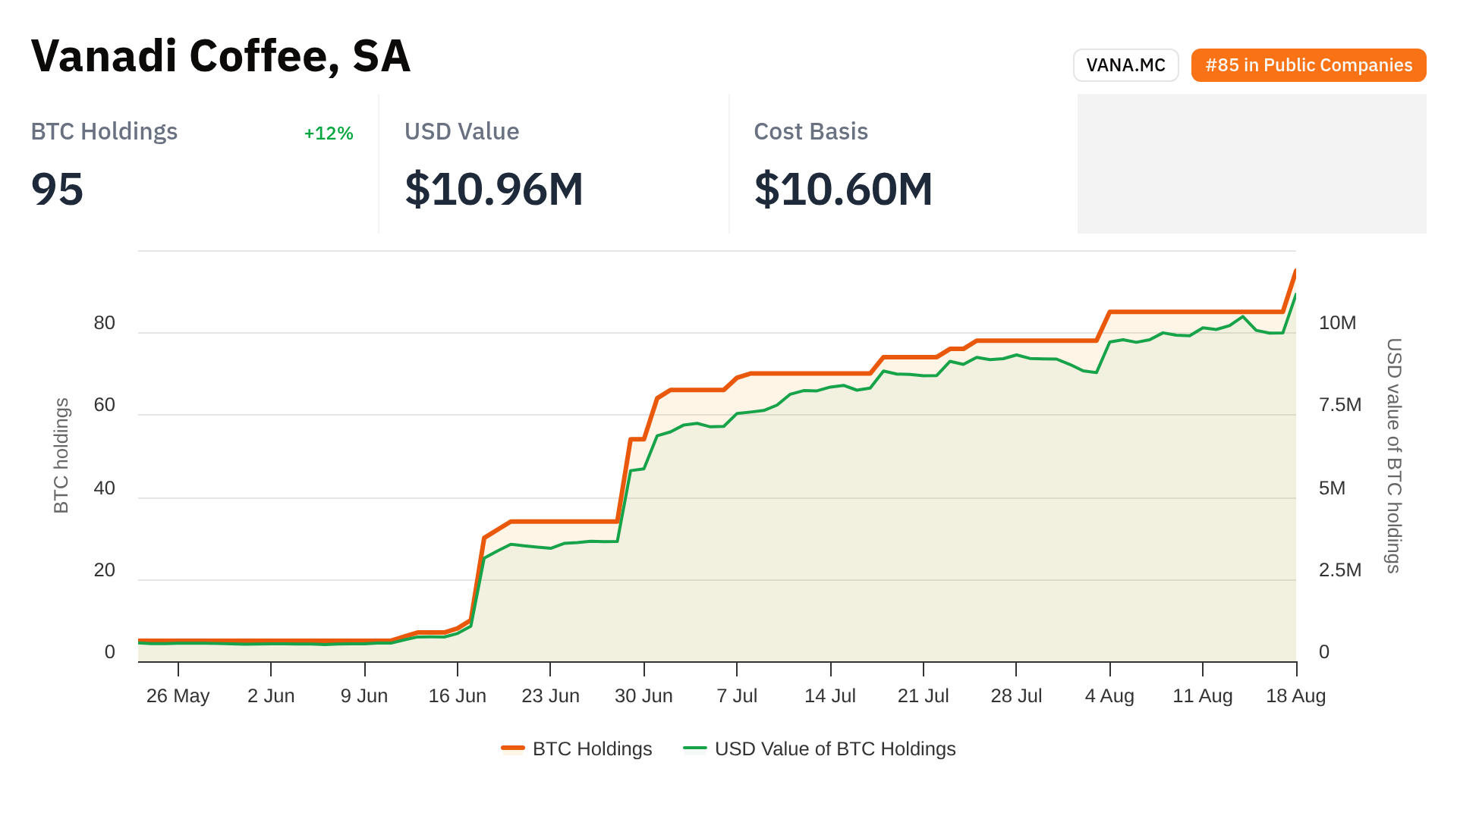
Task: Click the 10M right axis label
Action: point(1337,323)
